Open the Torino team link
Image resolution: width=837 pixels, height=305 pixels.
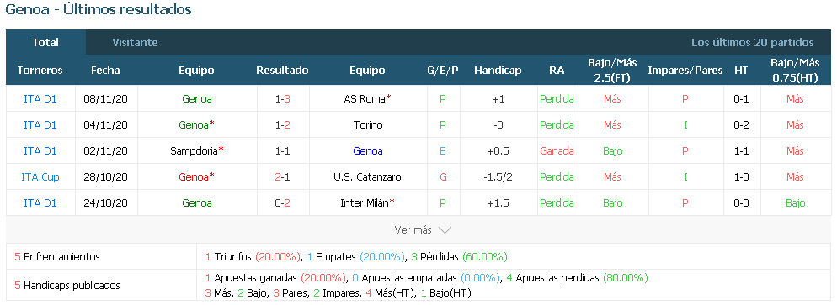[x=368, y=124]
